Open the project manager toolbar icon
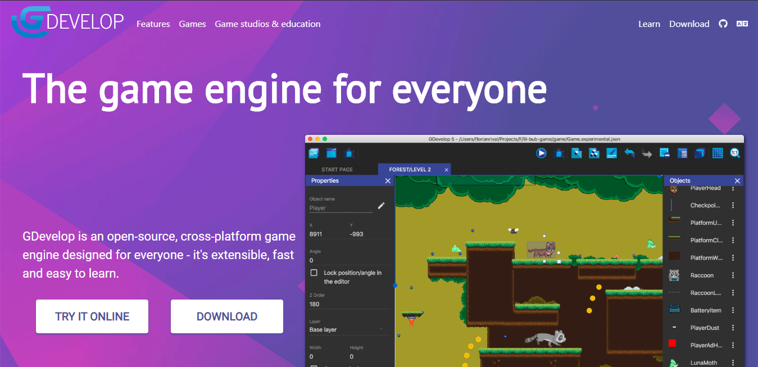 314,152
